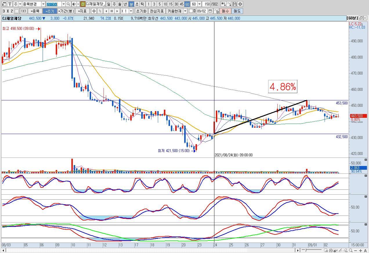Click the chart-lock icon beside the calendar
Viewport: 369px width, 253px height.
click(216, 11)
